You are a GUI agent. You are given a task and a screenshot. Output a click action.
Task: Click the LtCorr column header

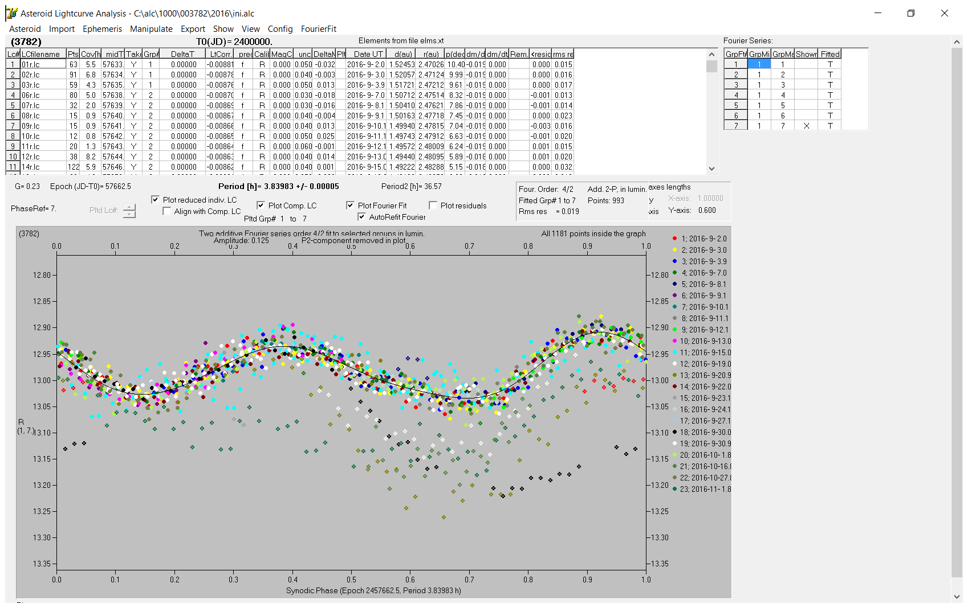(220, 54)
